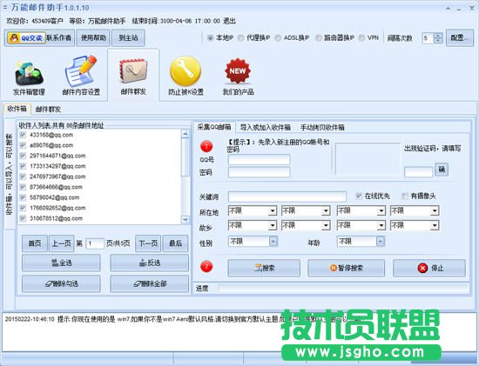Uncheck 310678512@qq.com recipient
Viewport: 479px width, 366px height.
pyautogui.click(x=23, y=218)
